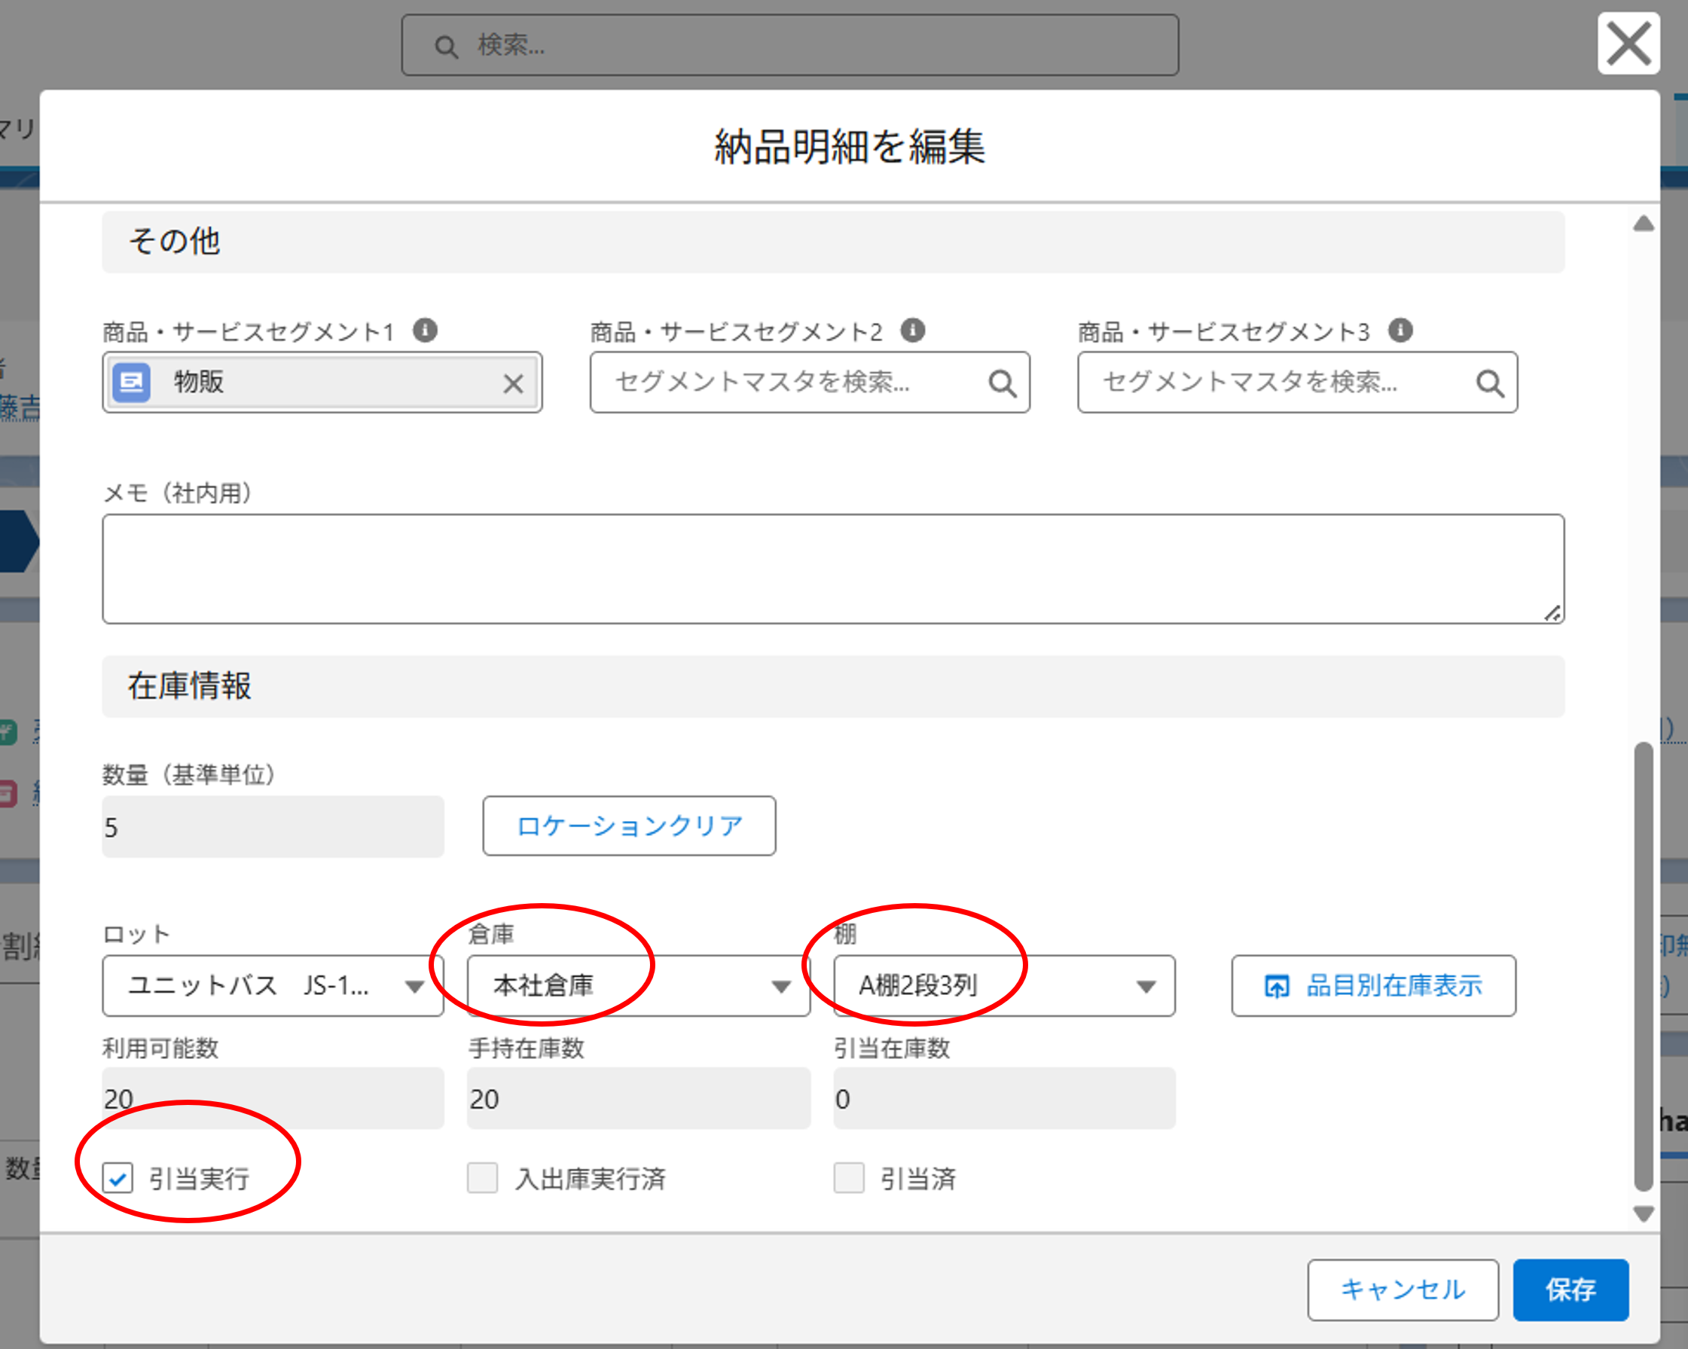Open the info tooltip for 商品・サービスセグメント2
Viewport: 1688px width, 1349px height.
click(x=913, y=331)
